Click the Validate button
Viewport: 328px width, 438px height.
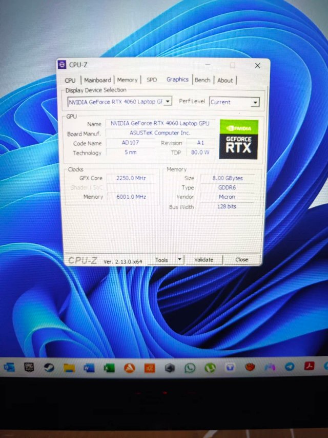tap(203, 259)
